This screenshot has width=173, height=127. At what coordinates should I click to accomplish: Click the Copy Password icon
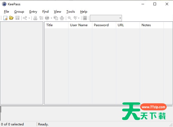(41, 18)
